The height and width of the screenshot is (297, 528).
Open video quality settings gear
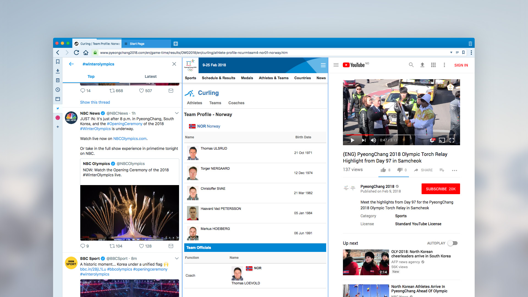(432, 140)
